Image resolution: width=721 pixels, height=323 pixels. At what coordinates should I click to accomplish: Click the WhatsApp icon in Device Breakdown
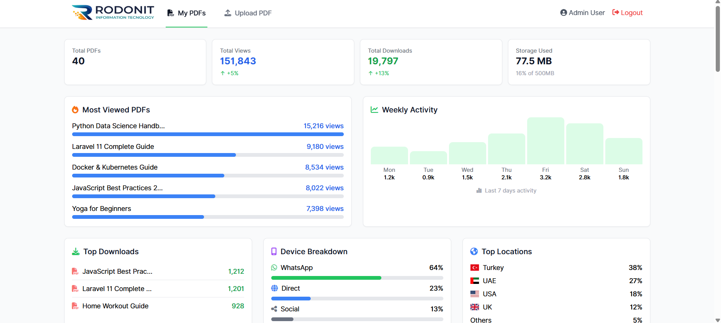coord(274,268)
